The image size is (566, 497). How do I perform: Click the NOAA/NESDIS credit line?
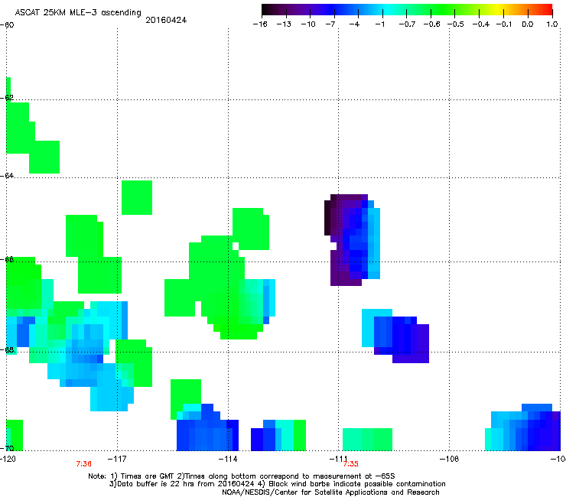click(330, 492)
